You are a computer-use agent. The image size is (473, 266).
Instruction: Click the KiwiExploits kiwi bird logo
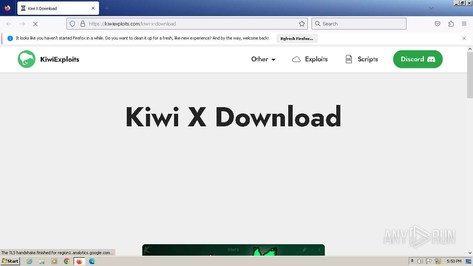pyautogui.click(x=27, y=59)
